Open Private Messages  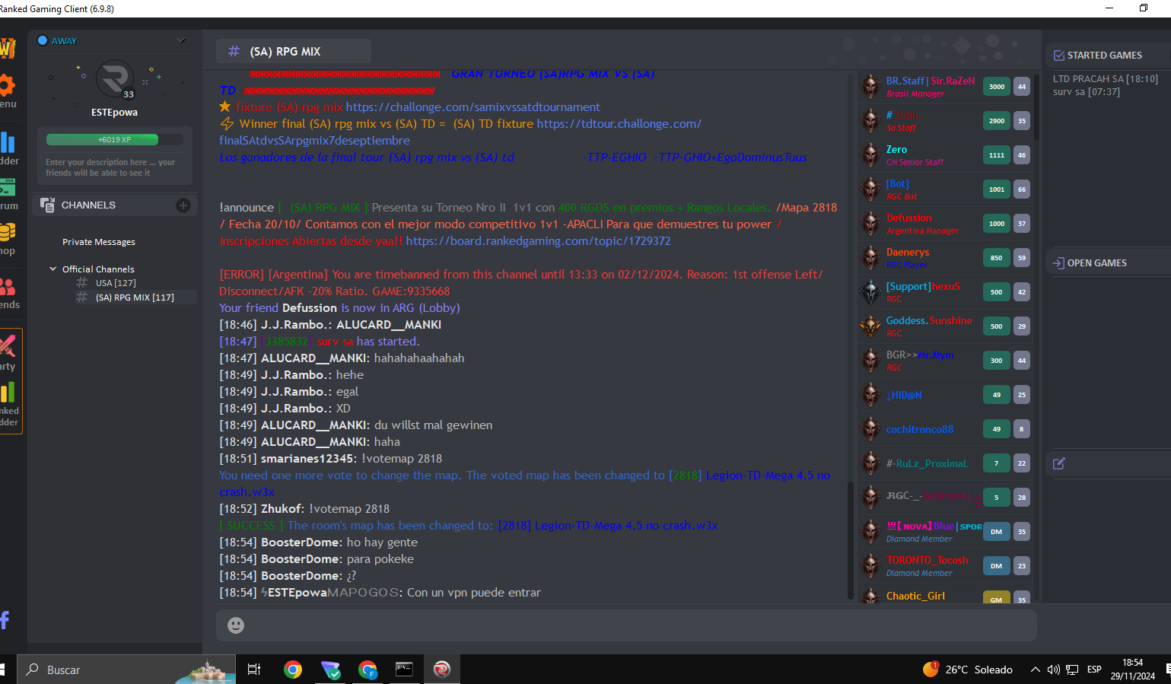point(99,242)
